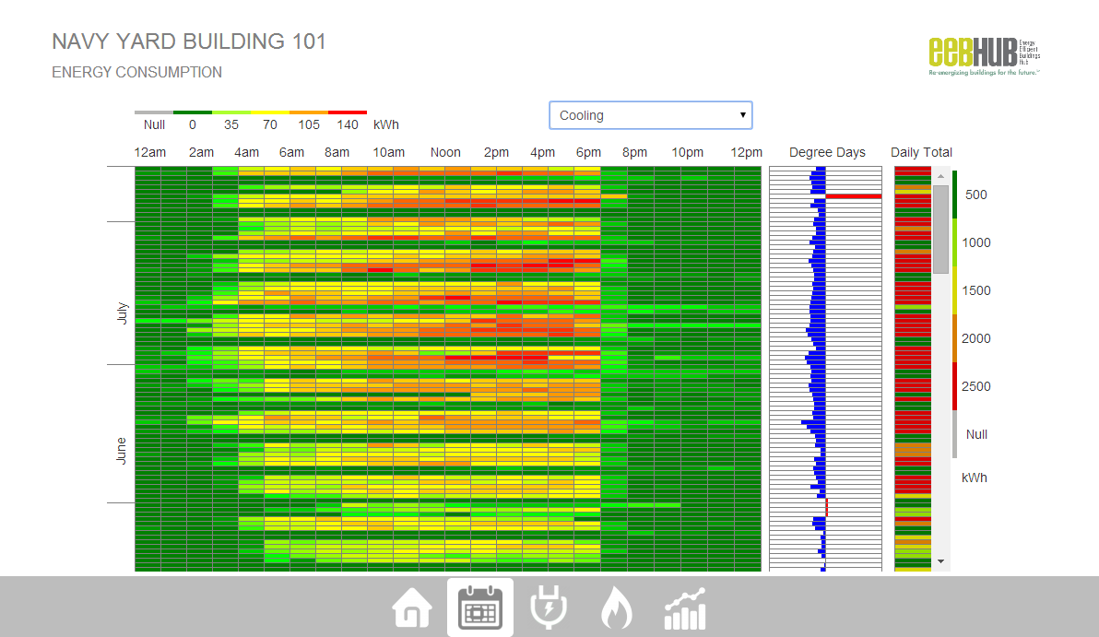1099x637 pixels.
Task: Select the calendar heatmap view icon
Action: pos(480,608)
